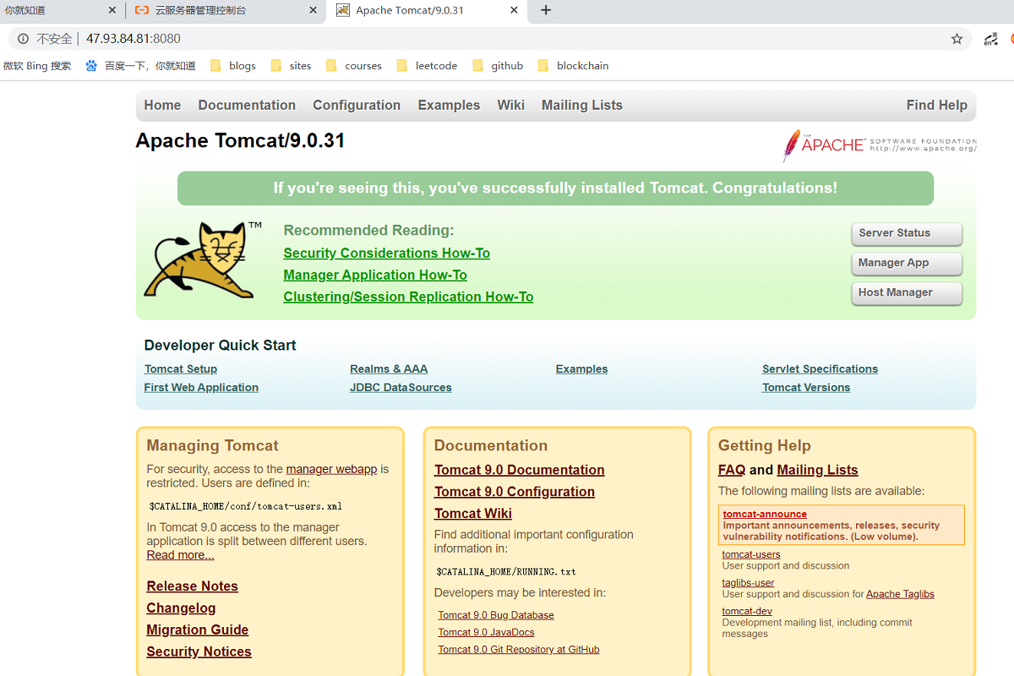Switch to the 云服务器管理控制台 tab
Viewport: 1014px width, 676px height.
point(224,10)
